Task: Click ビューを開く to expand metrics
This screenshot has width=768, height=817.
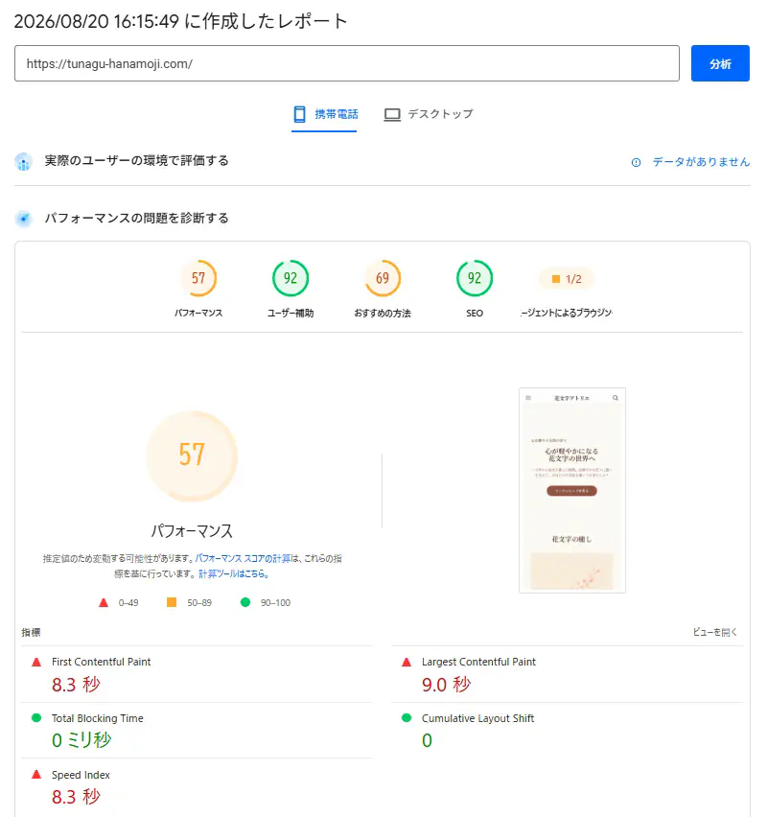Action: (715, 632)
